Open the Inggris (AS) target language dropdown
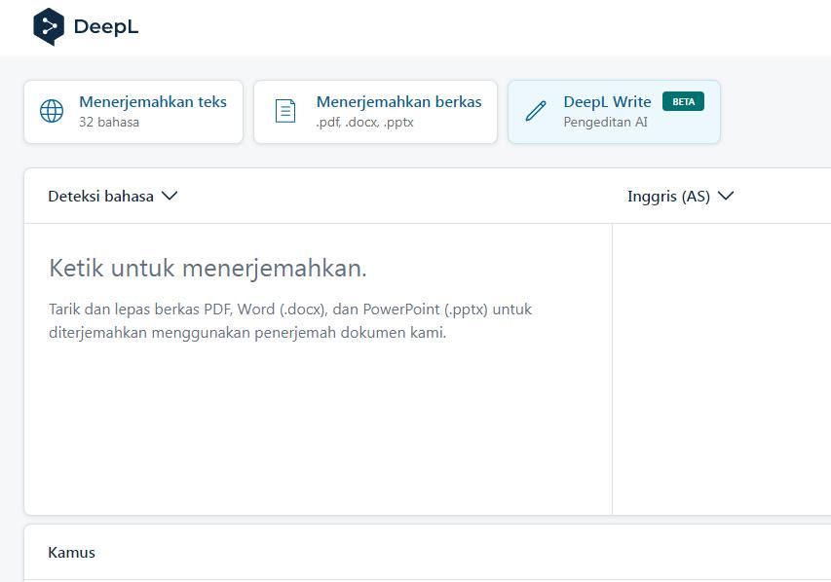The height and width of the screenshot is (582, 831). pyautogui.click(x=681, y=196)
